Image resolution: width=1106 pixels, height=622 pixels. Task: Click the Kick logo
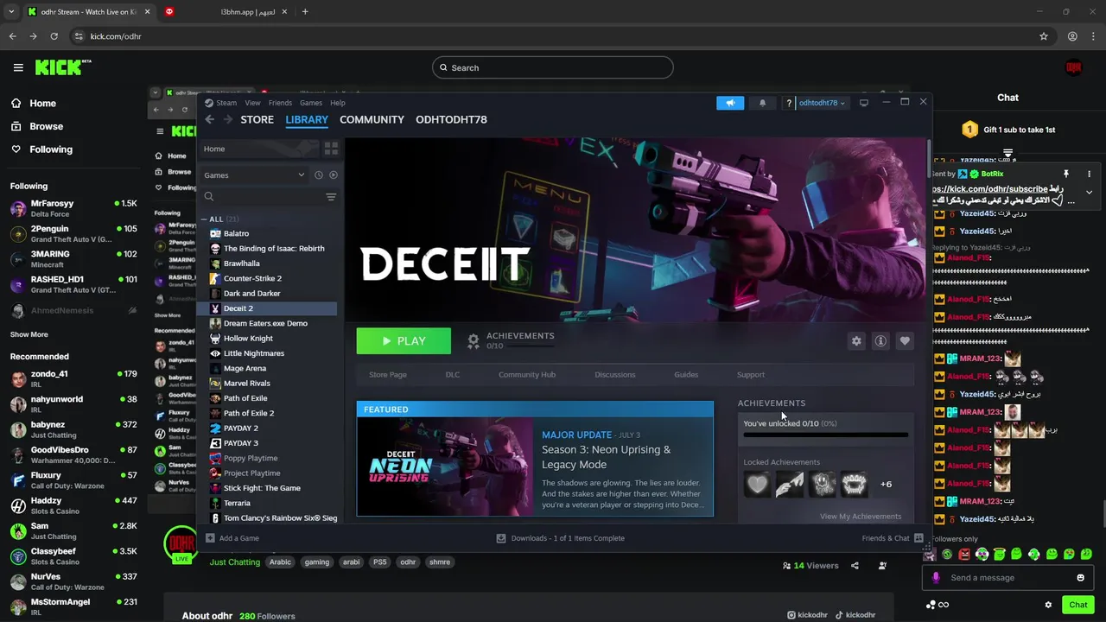pos(63,67)
